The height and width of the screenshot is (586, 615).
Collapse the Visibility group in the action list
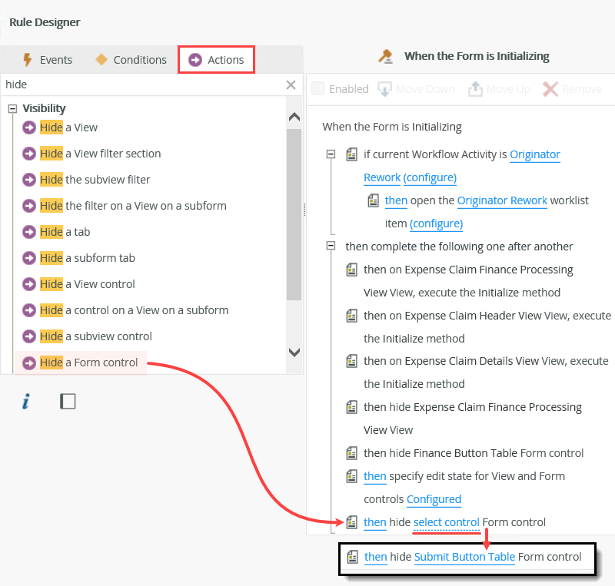(x=12, y=108)
